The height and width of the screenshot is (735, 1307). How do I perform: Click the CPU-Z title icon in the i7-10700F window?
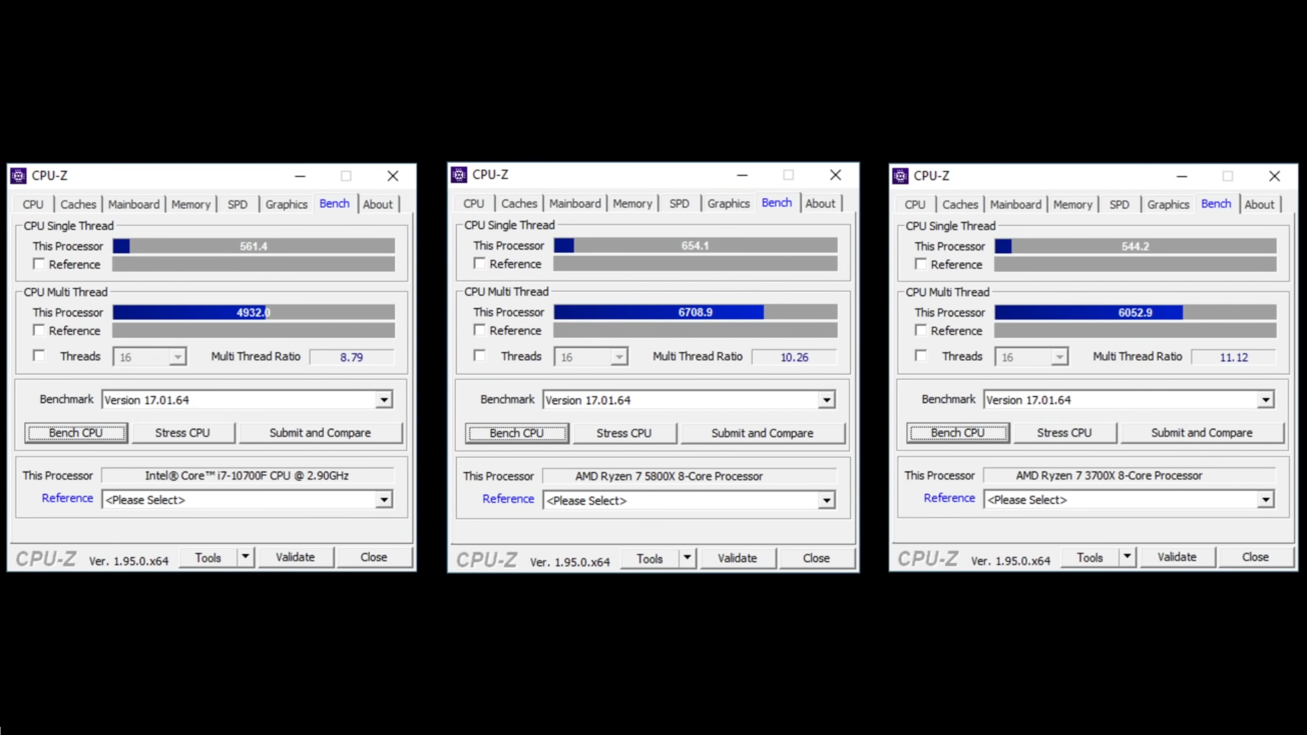18,176
